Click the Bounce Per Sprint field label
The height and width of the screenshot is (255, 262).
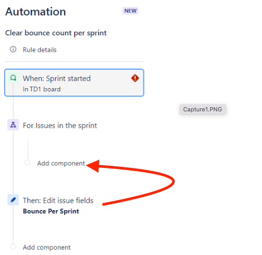click(x=51, y=211)
